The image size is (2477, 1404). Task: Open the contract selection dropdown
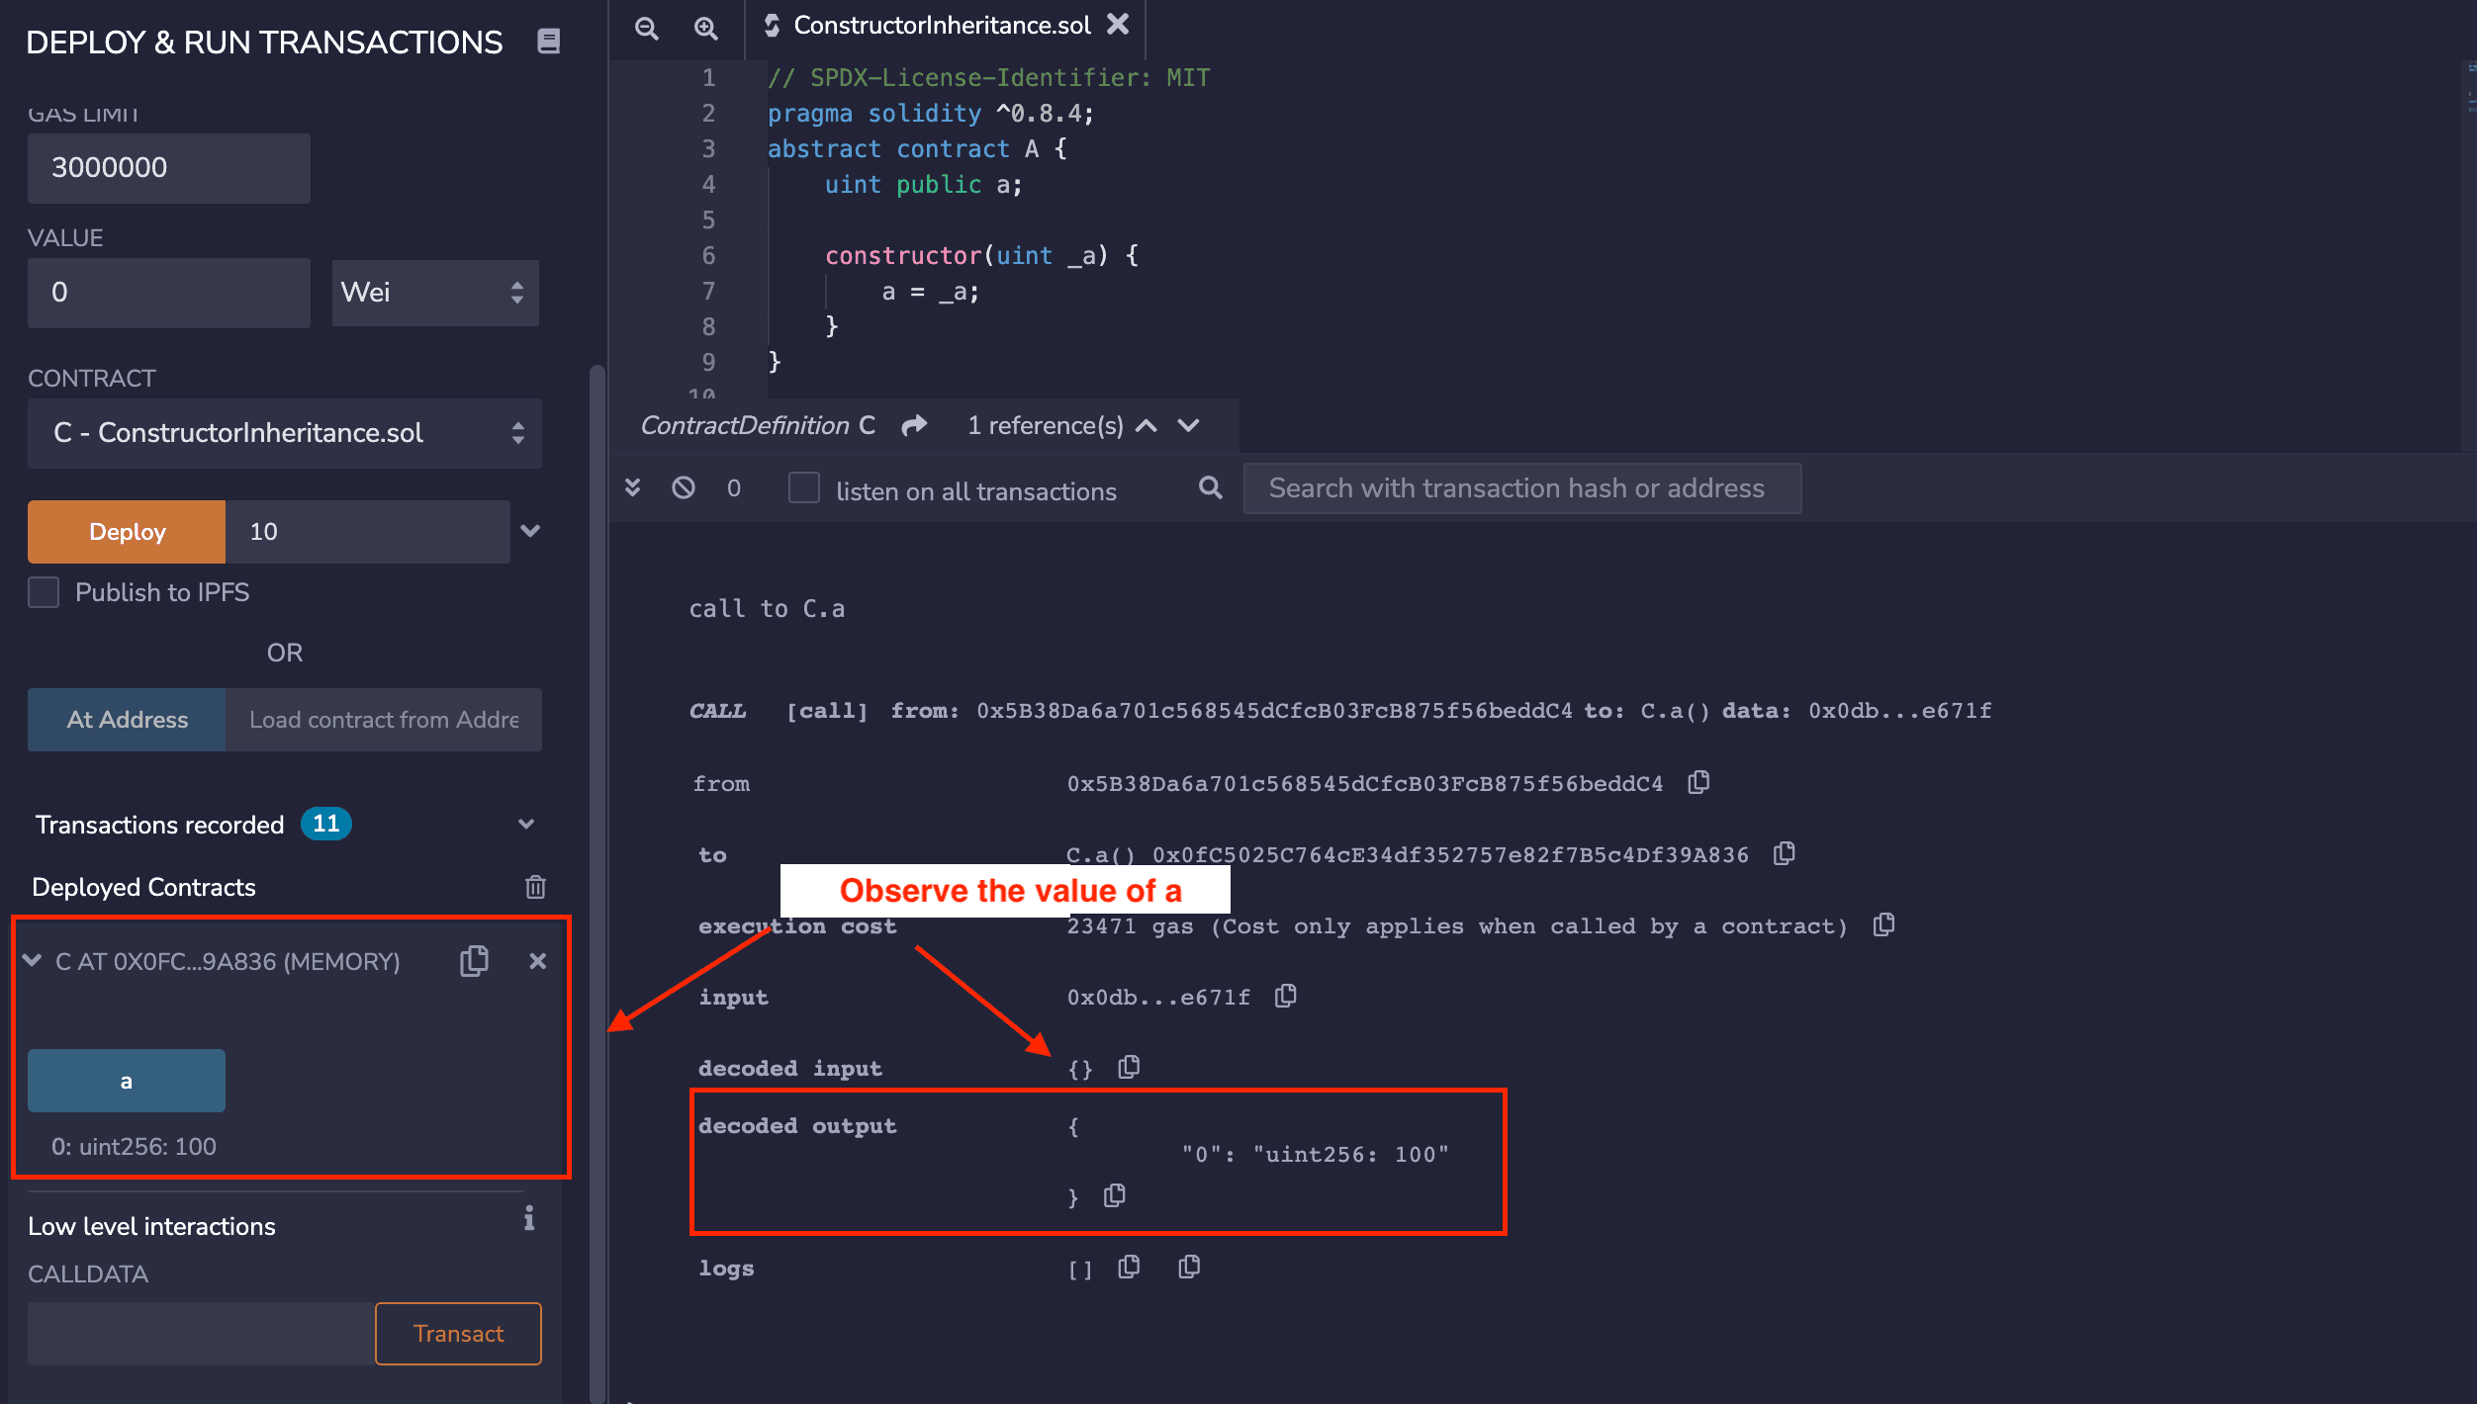pyautogui.click(x=284, y=433)
